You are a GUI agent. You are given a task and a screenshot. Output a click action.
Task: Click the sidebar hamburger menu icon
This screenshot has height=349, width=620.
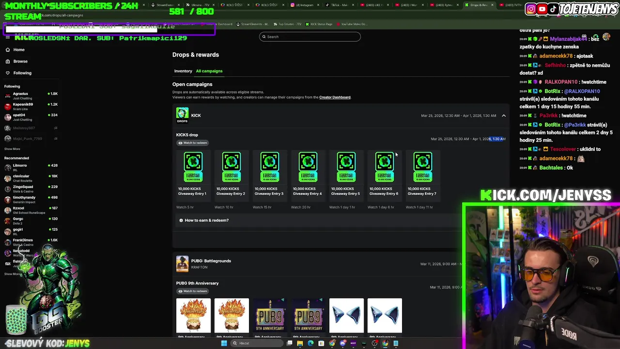point(7,37)
